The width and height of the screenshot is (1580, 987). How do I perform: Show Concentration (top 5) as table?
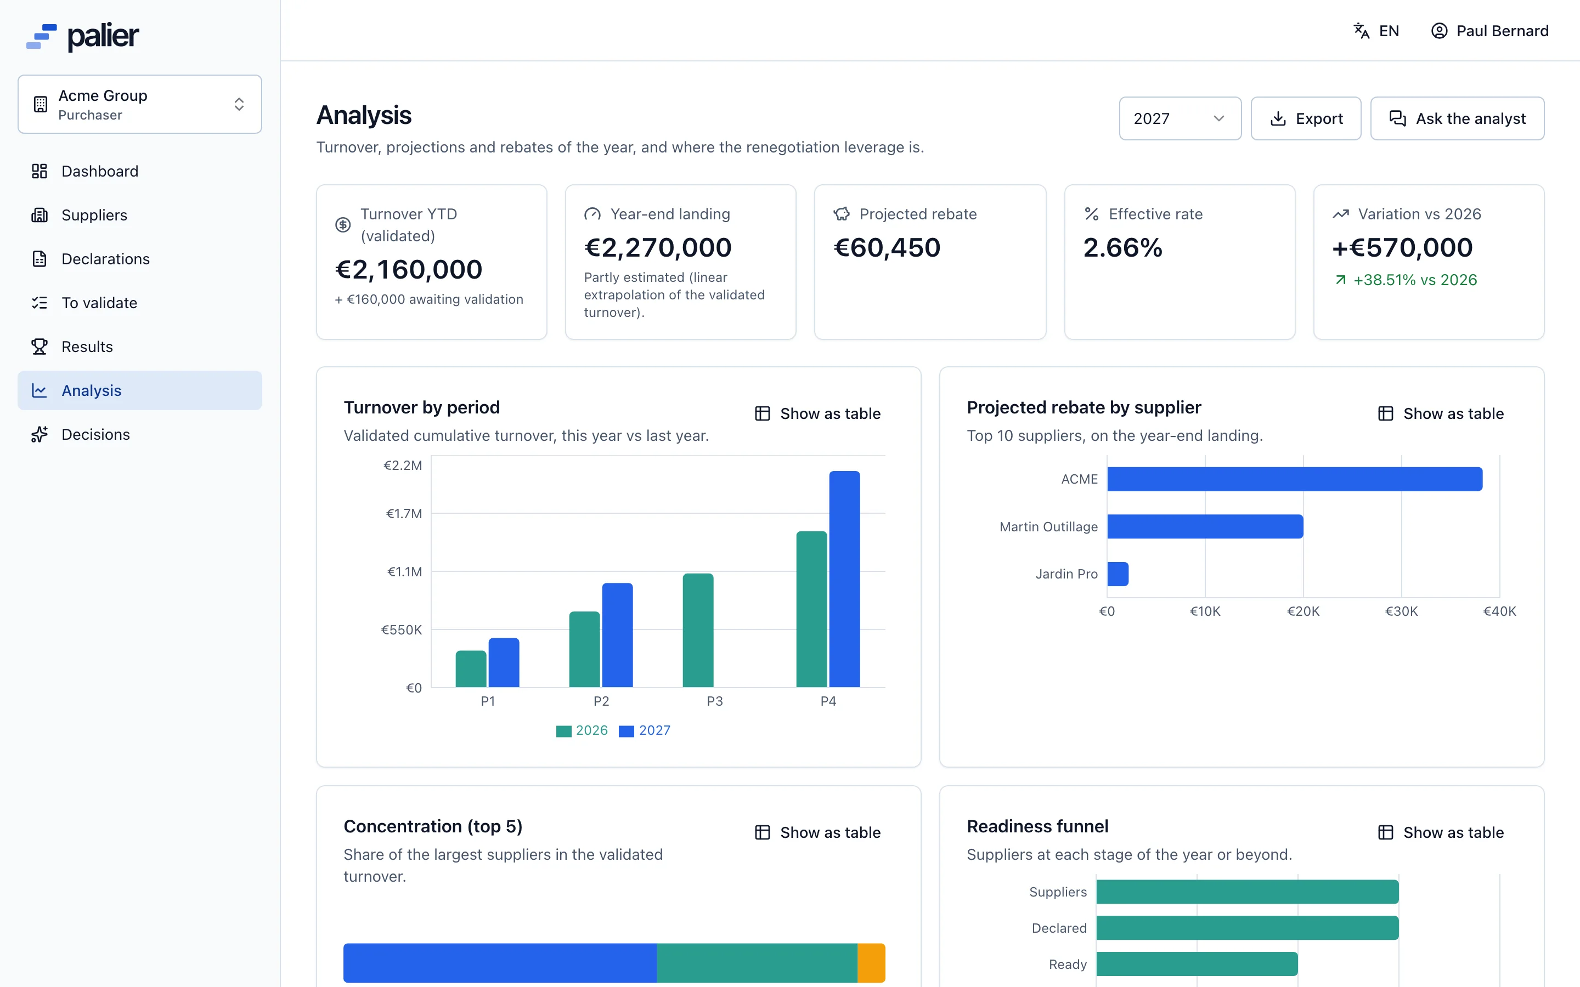pyautogui.click(x=817, y=832)
